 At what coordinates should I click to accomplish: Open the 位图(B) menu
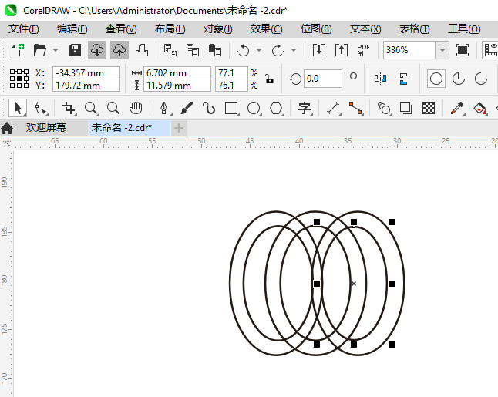[316, 29]
